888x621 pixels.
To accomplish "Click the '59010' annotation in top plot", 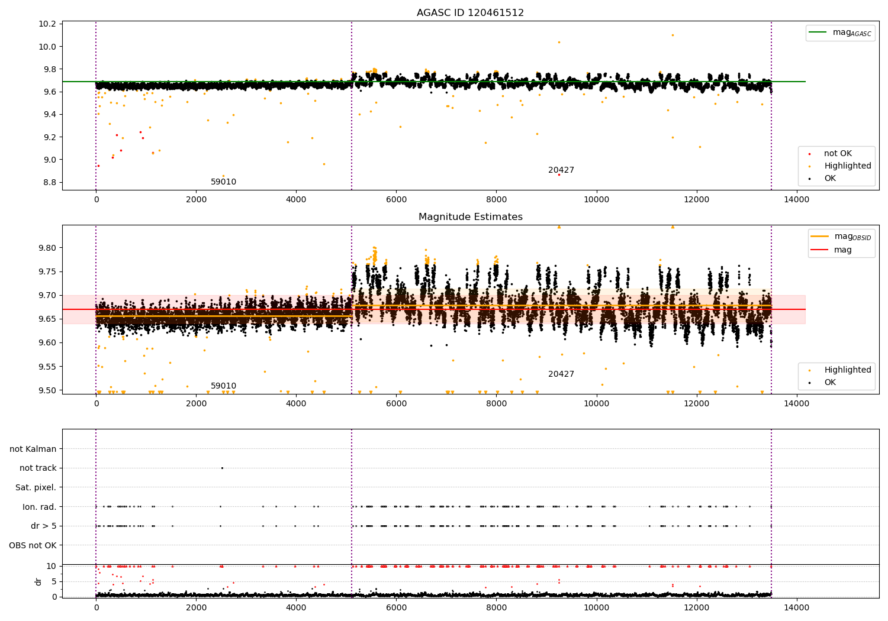I will pyautogui.click(x=223, y=182).
